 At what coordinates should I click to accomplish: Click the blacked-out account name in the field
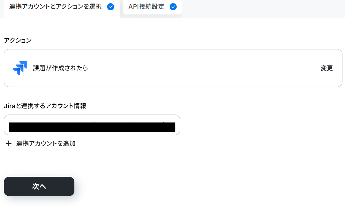point(92,127)
